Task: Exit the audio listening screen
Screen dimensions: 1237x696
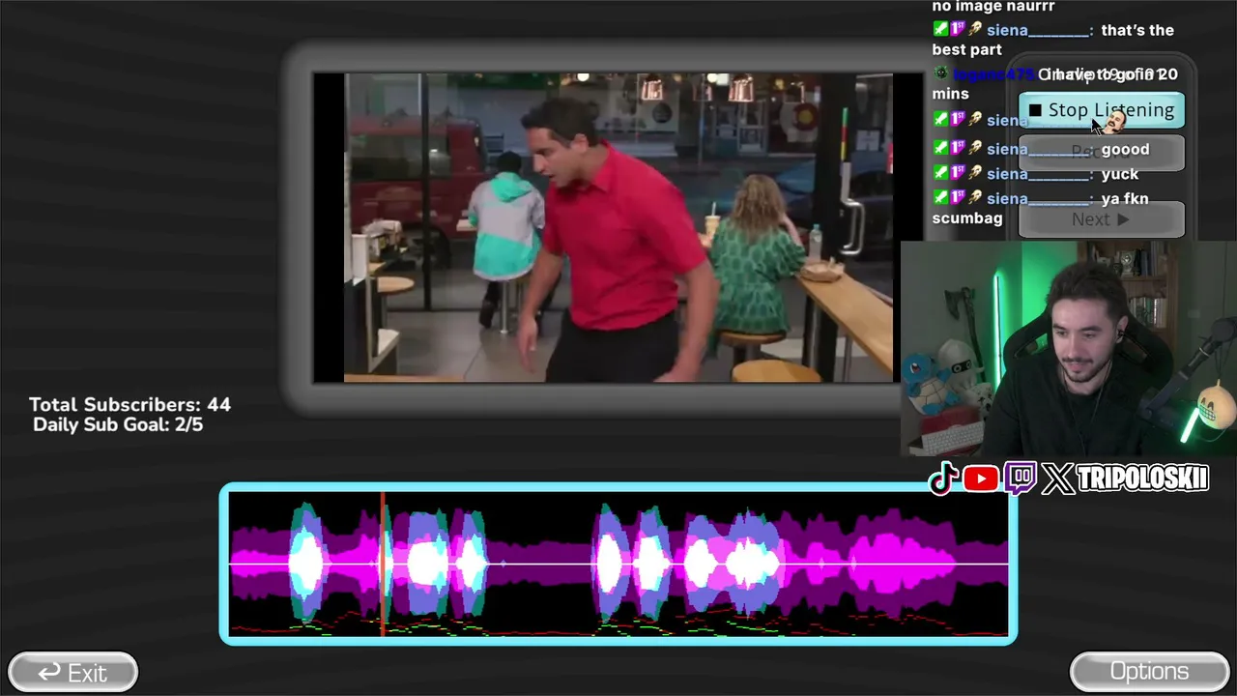Action: coord(72,672)
